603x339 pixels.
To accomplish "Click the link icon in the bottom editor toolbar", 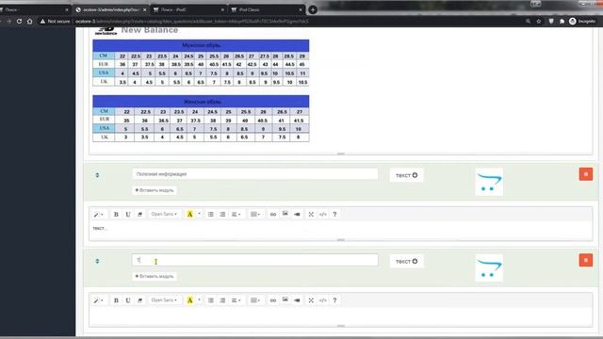I will tap(273, 300).
